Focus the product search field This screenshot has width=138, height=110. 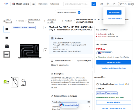pos(78,4)
